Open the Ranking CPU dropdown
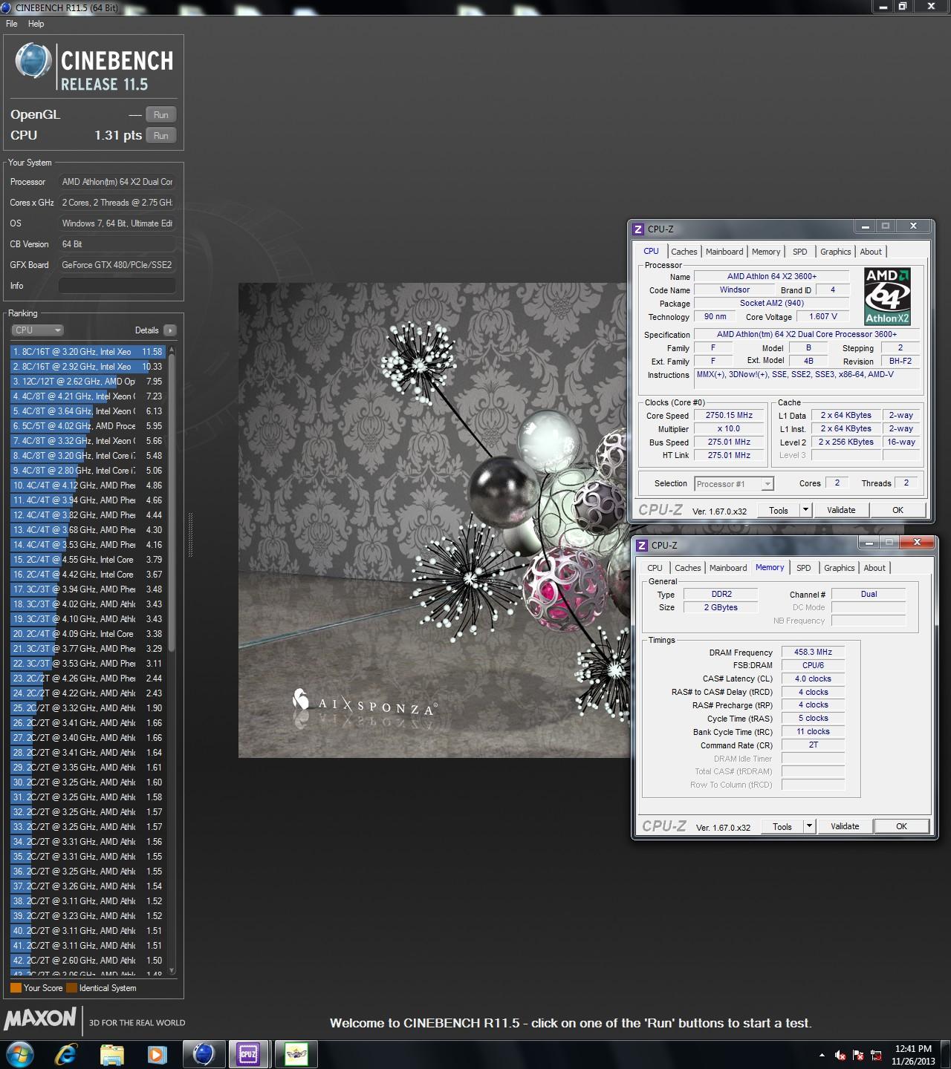 [x=37, y=330]
